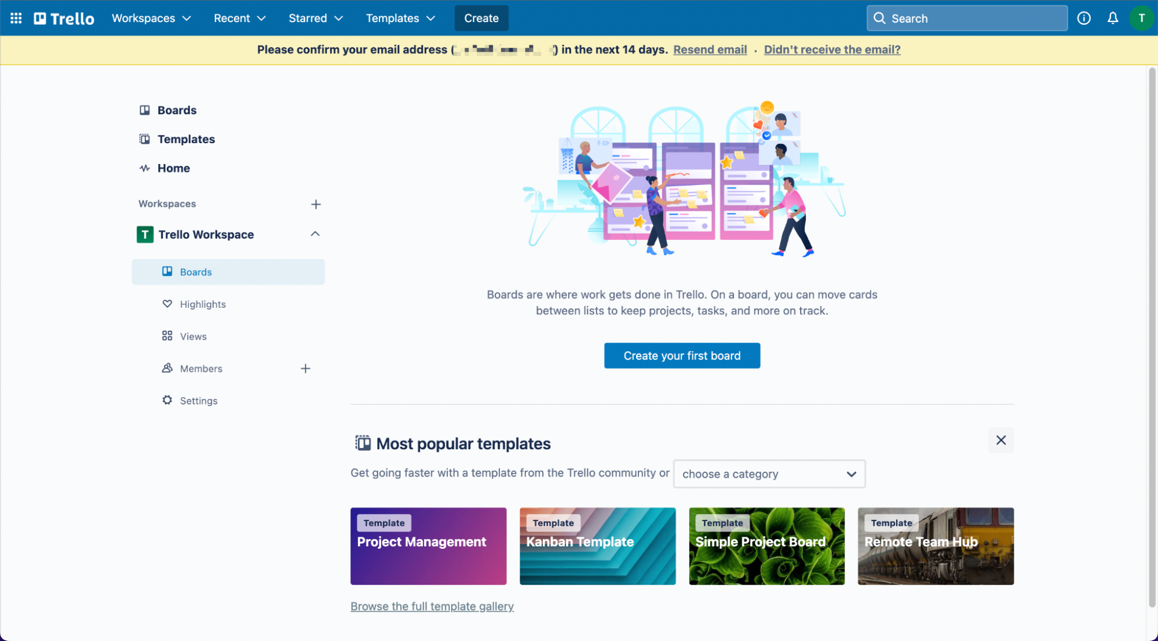Expand the Workspaces menu

pos(151,18)
